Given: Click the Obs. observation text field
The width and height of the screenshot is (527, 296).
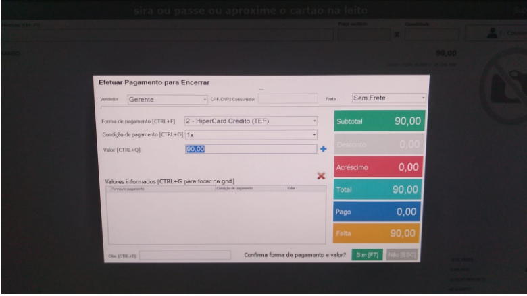Looking at the screenshot, I should tap(185, 256).
